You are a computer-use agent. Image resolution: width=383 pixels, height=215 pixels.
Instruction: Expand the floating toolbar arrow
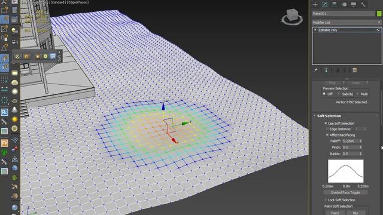pyautogui.click(x=59, y=52)
